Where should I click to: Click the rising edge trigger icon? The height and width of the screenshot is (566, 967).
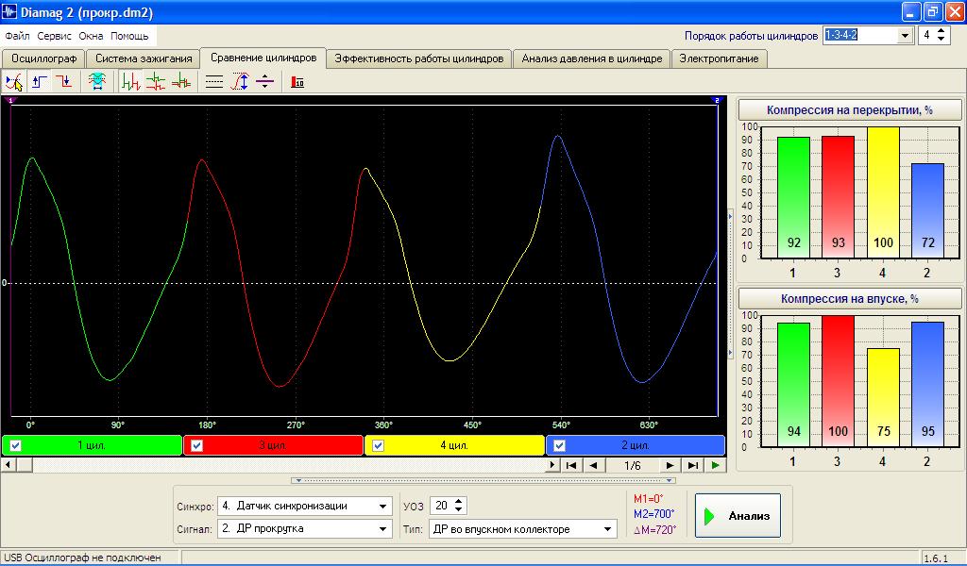click(40, 81)
